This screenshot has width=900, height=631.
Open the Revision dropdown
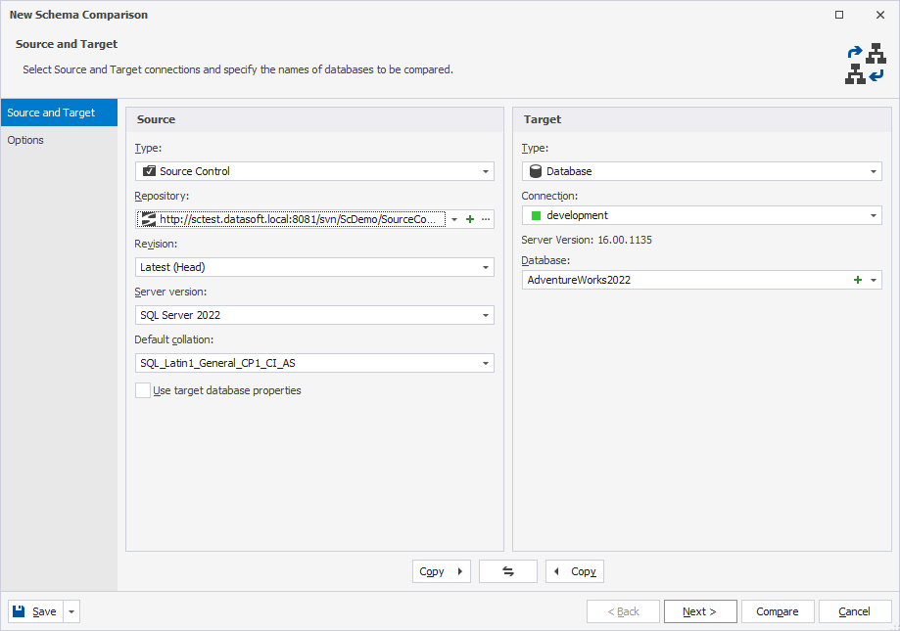(487, 266)
